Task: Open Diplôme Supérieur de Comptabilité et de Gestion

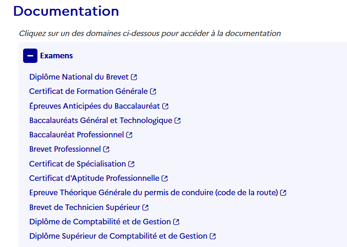Action: 118,236
